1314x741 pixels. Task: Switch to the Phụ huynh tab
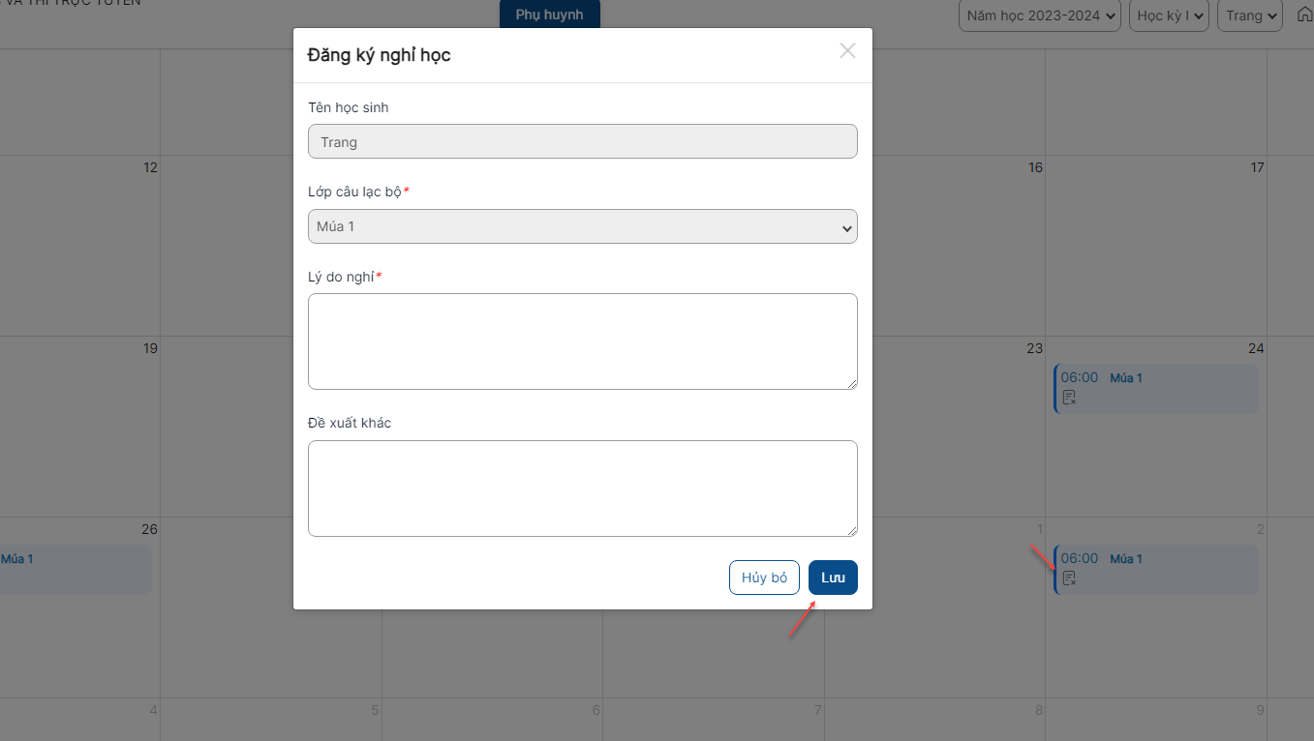pyautogui.click(x=550, y=15)
